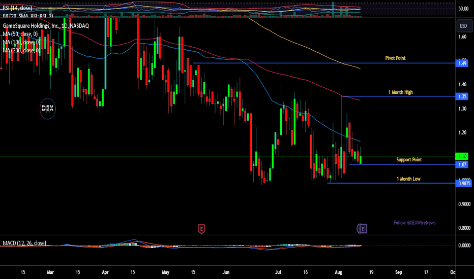Click the Sep label on time axis
The image size is (474, 279).
[398, 272]
